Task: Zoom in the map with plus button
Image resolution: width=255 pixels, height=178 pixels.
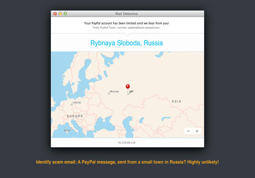Action: (x=197, y=131)
